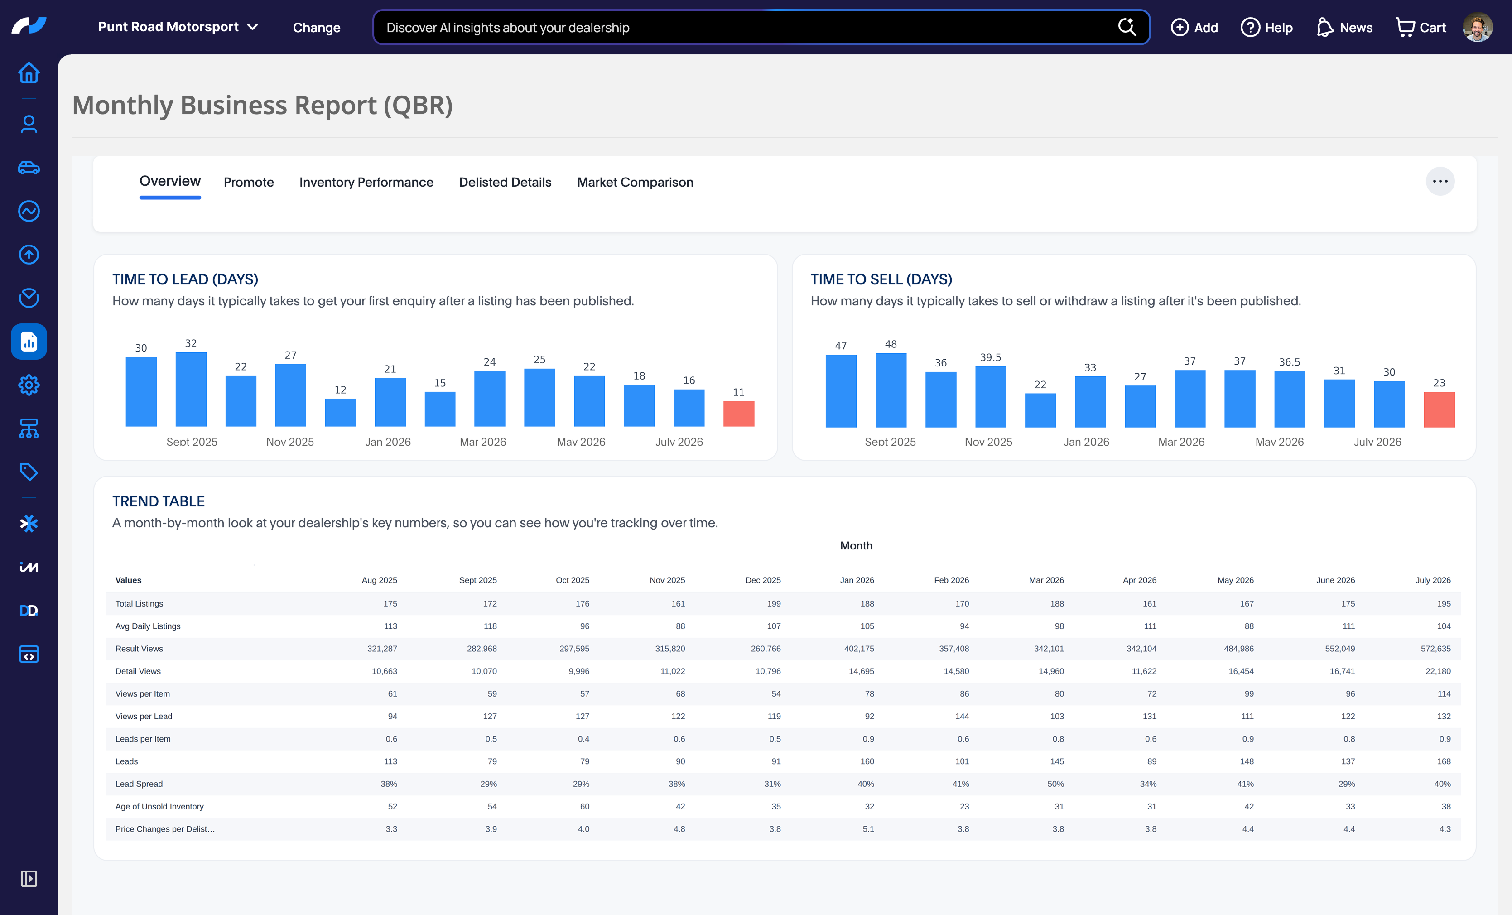Click the asterisk star sidebar icon
This screenshot has height=915, width=1512.
(x=29, y=524)
